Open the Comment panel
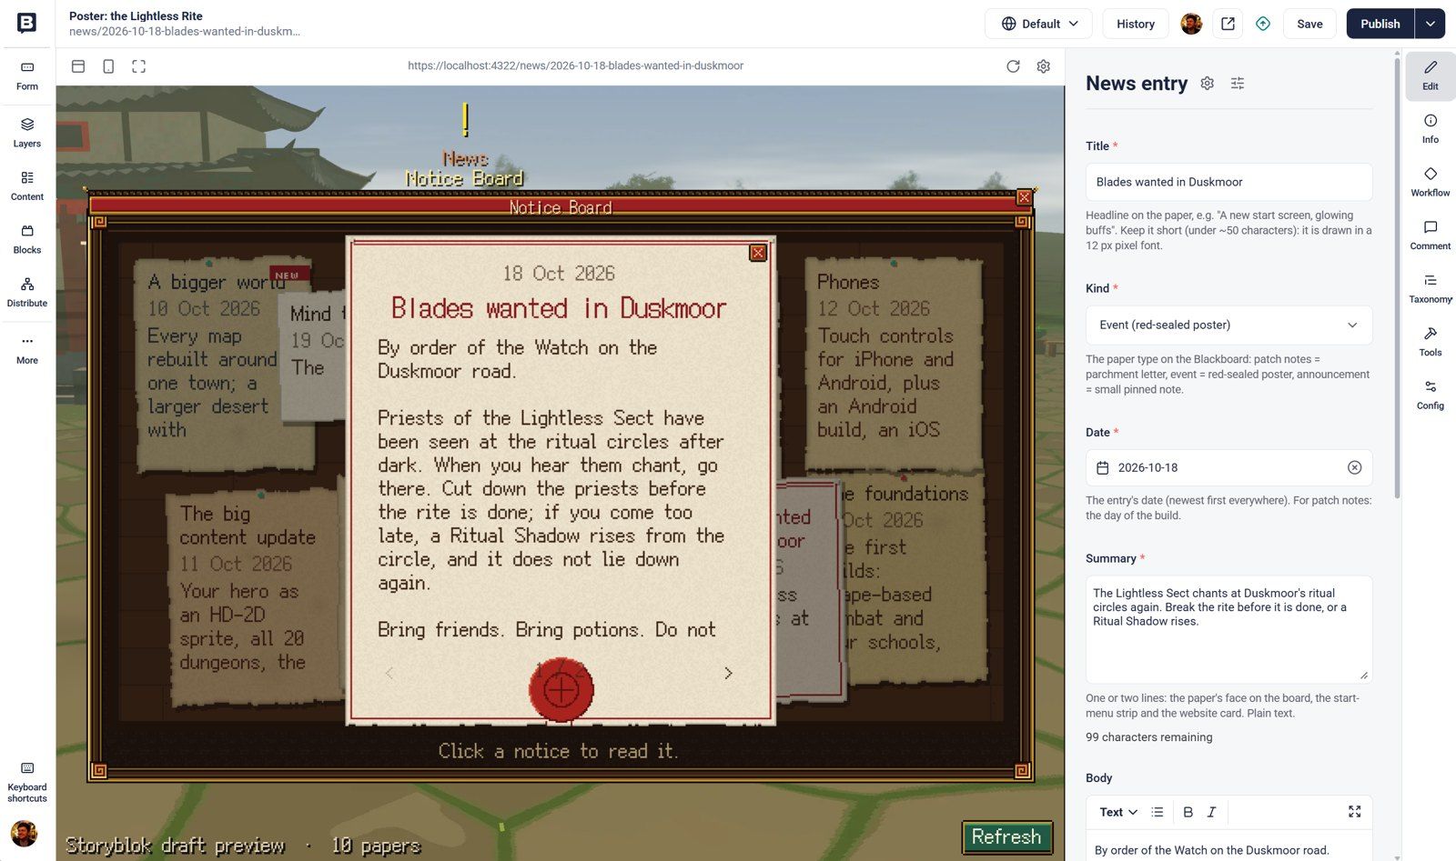Viewport: 1456px width, 861px height. 1431,235
